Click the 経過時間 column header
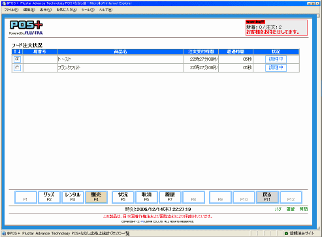Screen dimensions: 322x237 coord(236,52)
